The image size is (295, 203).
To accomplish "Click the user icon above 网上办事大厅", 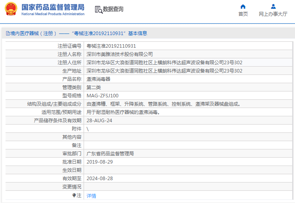I will click(x=273, y=6).
